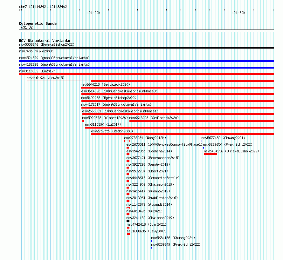
Task: Select blue tick under nsv6239650
Action: pyautogui.click(x=204, y=148)
